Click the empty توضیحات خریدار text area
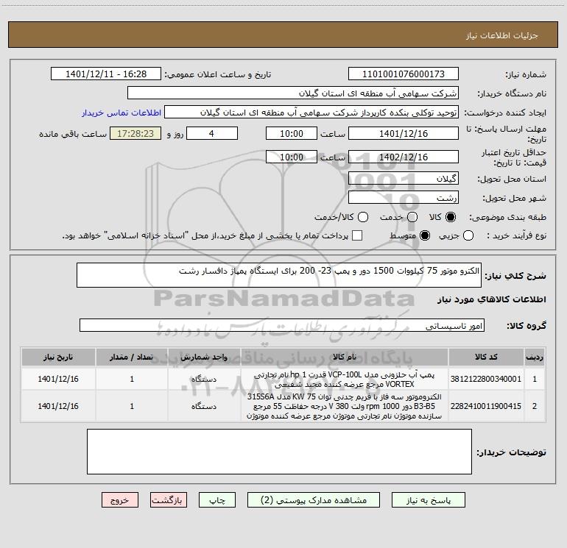This screenshot has height=548, width=567. (279, 452)
